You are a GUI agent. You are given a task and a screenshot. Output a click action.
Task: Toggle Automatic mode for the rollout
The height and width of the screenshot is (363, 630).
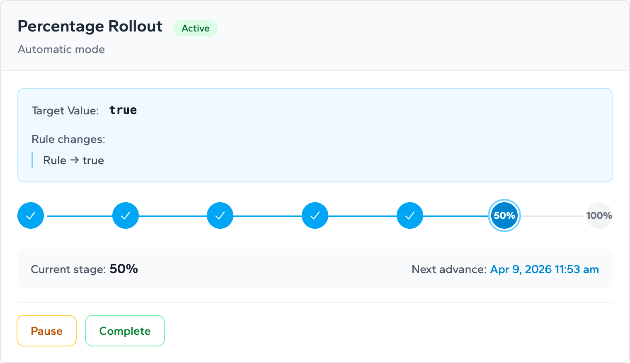coord(61,49)
